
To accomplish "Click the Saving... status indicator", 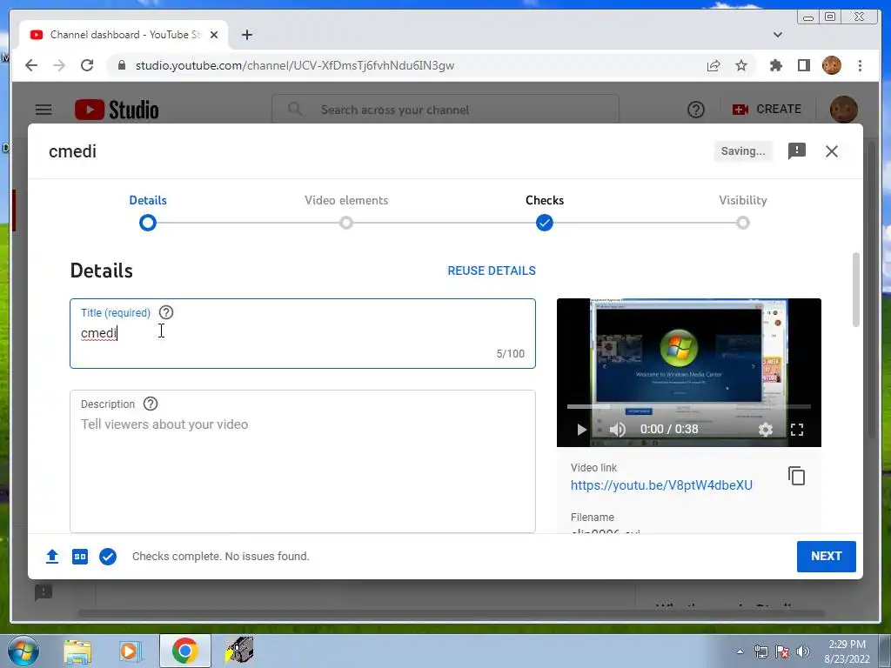I will click(743, 151).
